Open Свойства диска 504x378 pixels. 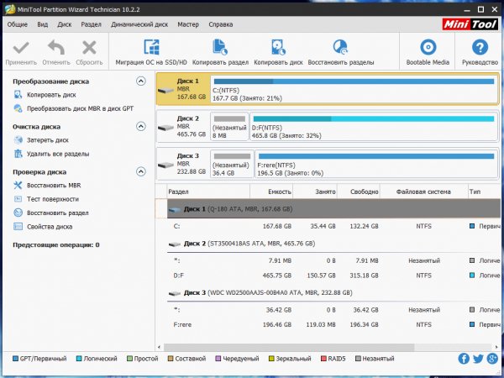tap(50, 227)
